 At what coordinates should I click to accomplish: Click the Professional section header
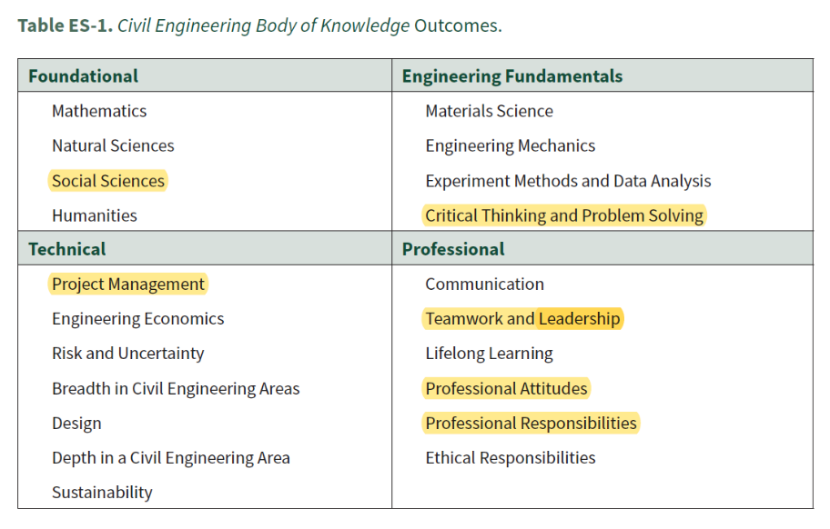(x=602, y=248)
